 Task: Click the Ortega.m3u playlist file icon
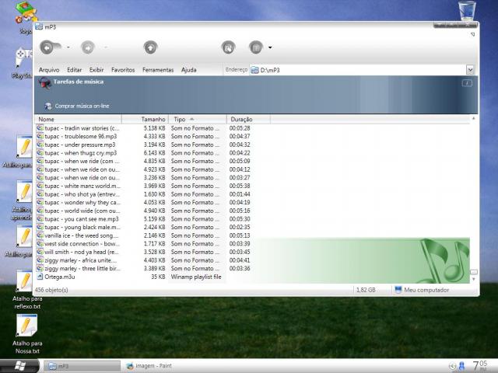coord(40,277)
